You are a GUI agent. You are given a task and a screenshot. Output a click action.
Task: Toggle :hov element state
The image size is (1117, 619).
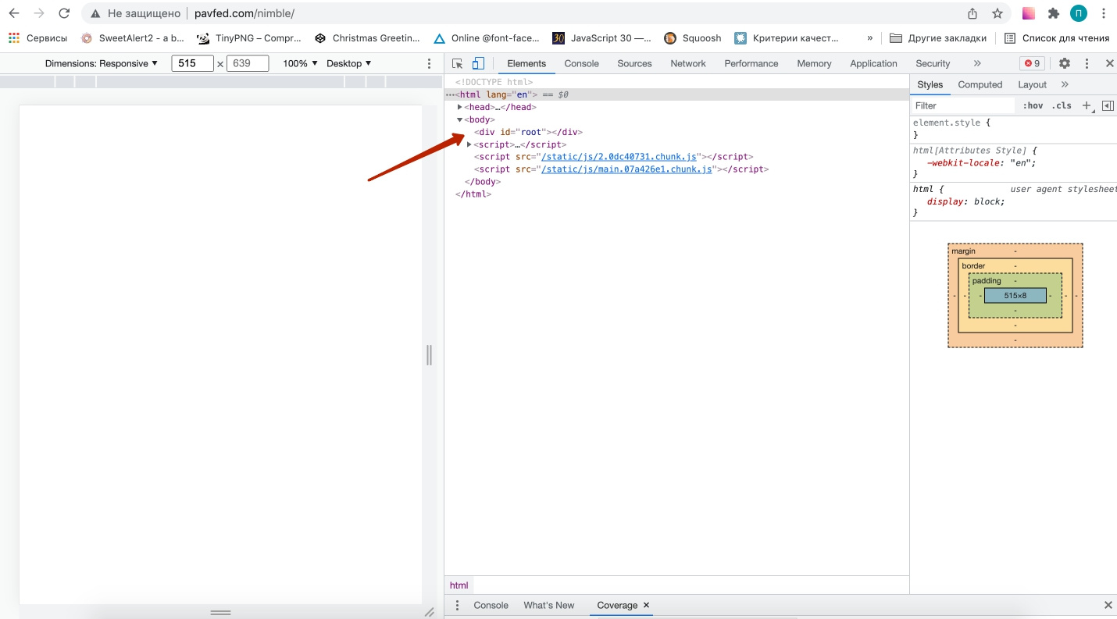1033,105
